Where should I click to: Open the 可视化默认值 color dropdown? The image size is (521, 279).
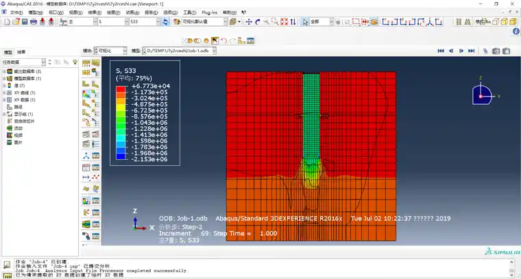204,22
